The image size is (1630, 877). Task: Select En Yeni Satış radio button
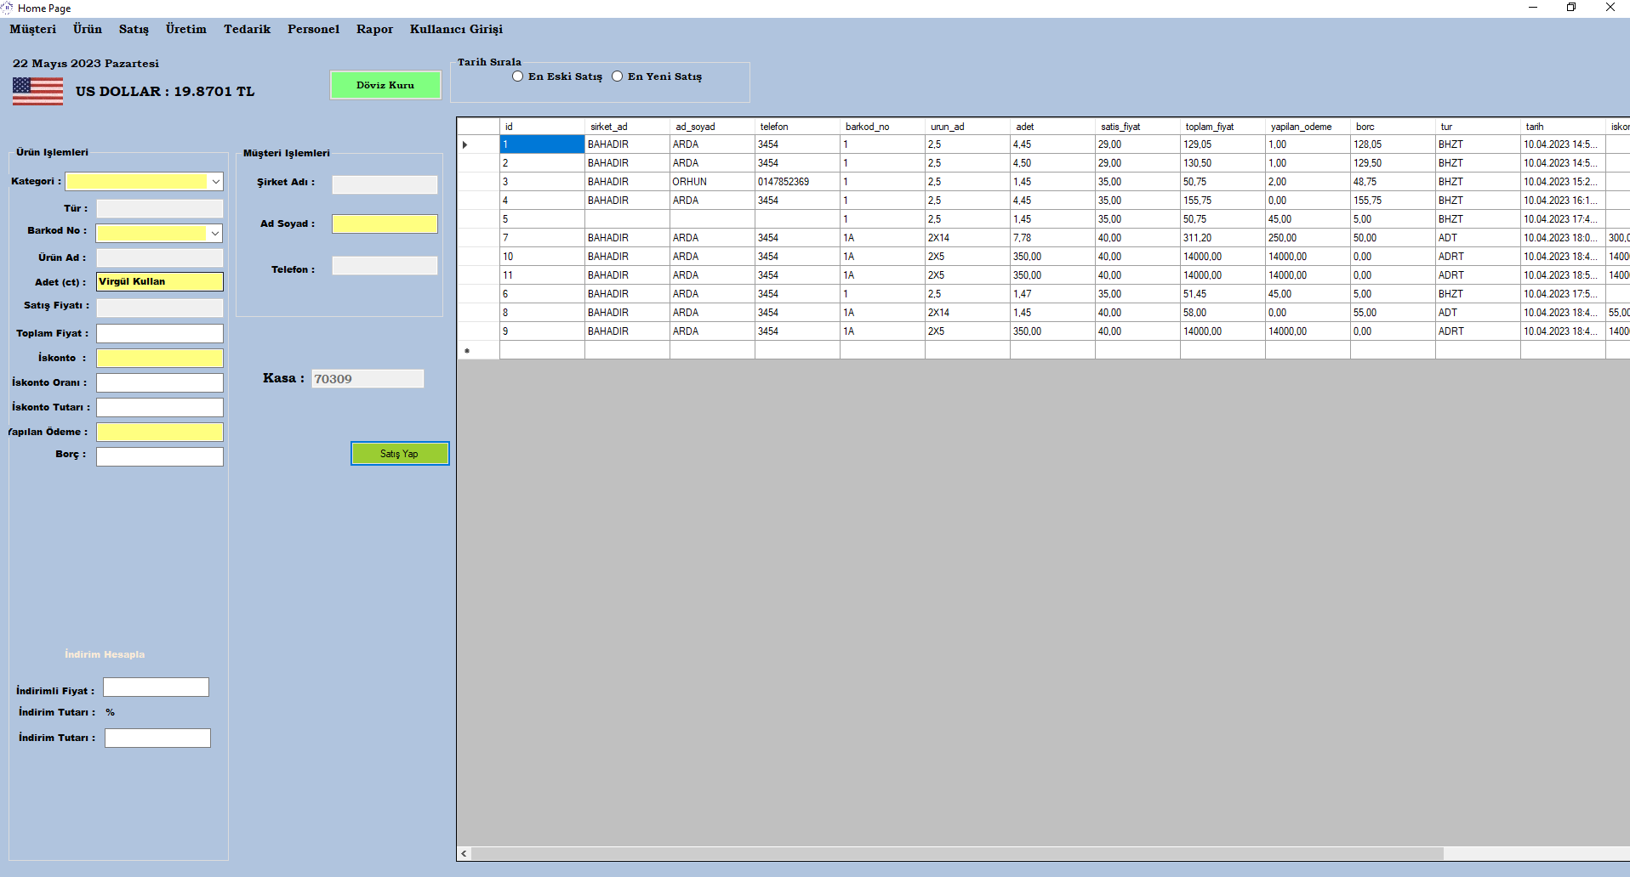pyautogui.click(x=618, y=76)
